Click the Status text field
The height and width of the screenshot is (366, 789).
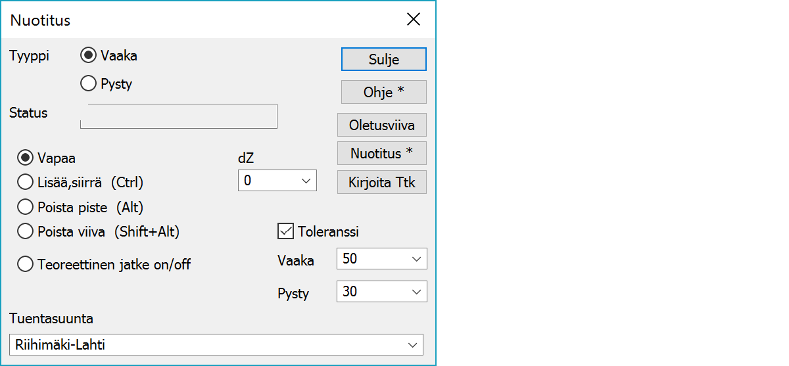[x=178, y=116]
